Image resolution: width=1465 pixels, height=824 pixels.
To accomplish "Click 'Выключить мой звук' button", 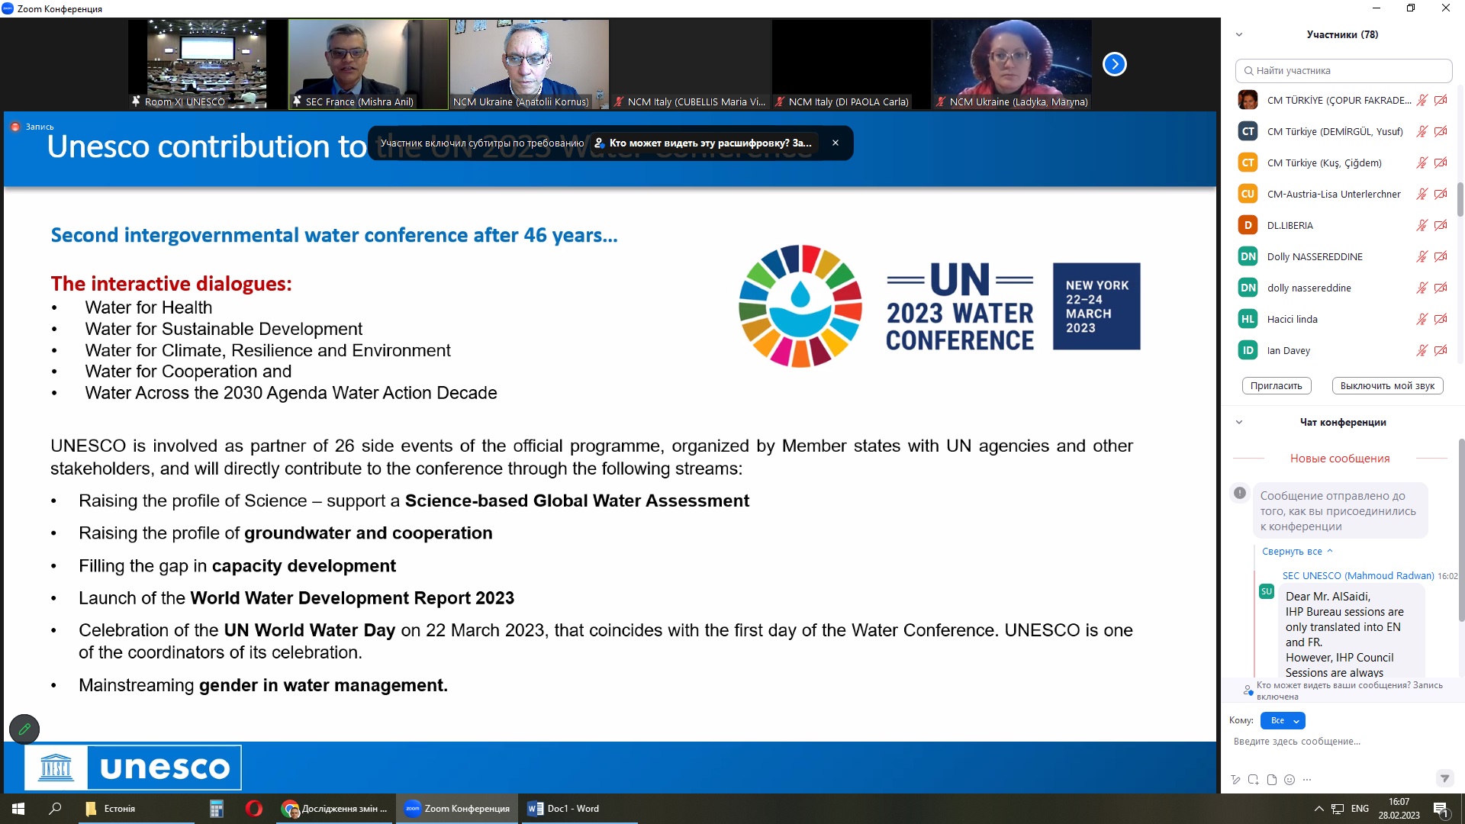I will [x=1386, y=385].
